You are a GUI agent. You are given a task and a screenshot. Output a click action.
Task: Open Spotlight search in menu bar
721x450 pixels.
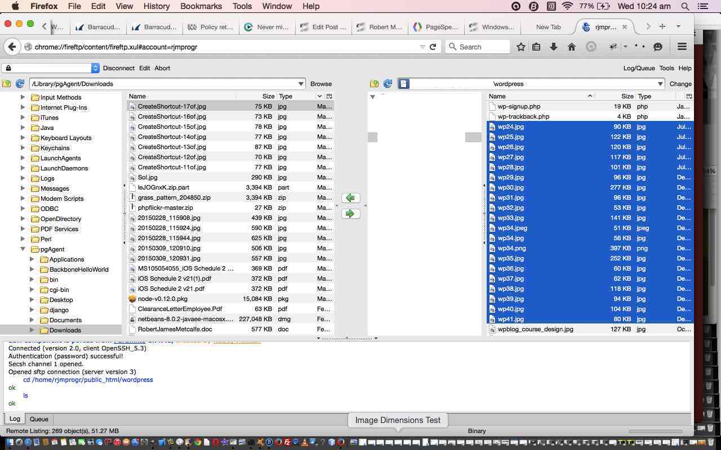(x=686, y=6)
